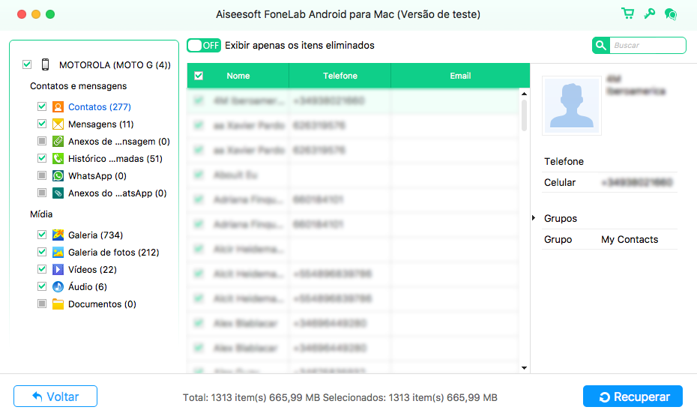Select WhatsApp (0) category
The image size is (697, 416).
[97, 176]
